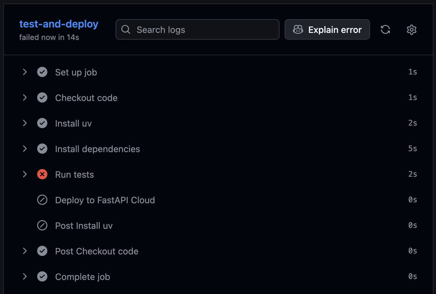Select the Run tests step label

(x=75, y=174)
